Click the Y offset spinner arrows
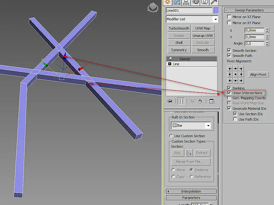Viewport: 274px width, 205px height. (267, 37)
